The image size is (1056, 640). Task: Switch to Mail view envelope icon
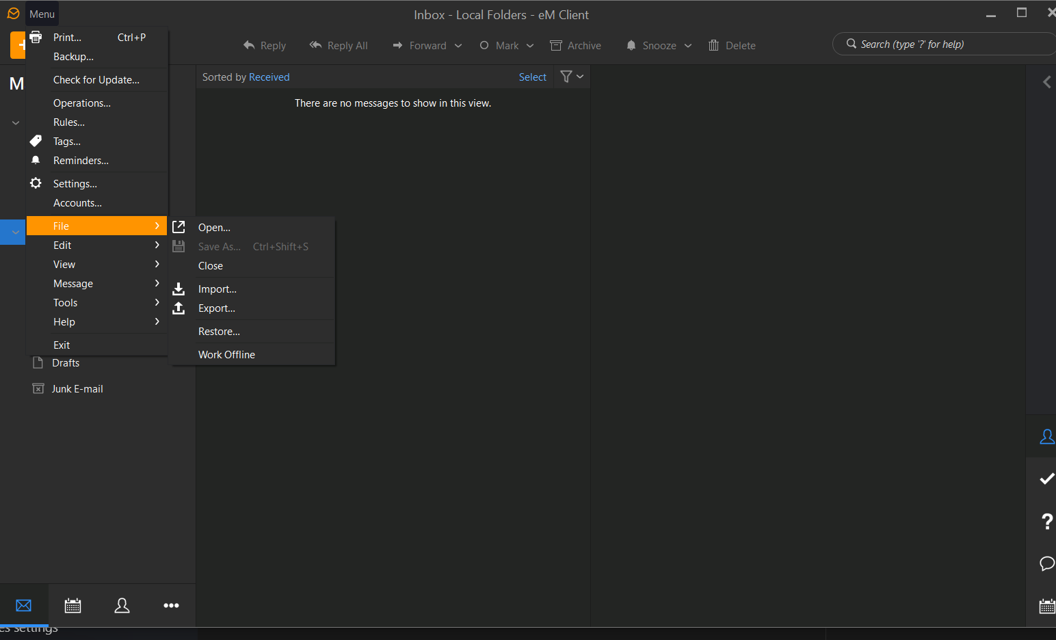[24, 606]
